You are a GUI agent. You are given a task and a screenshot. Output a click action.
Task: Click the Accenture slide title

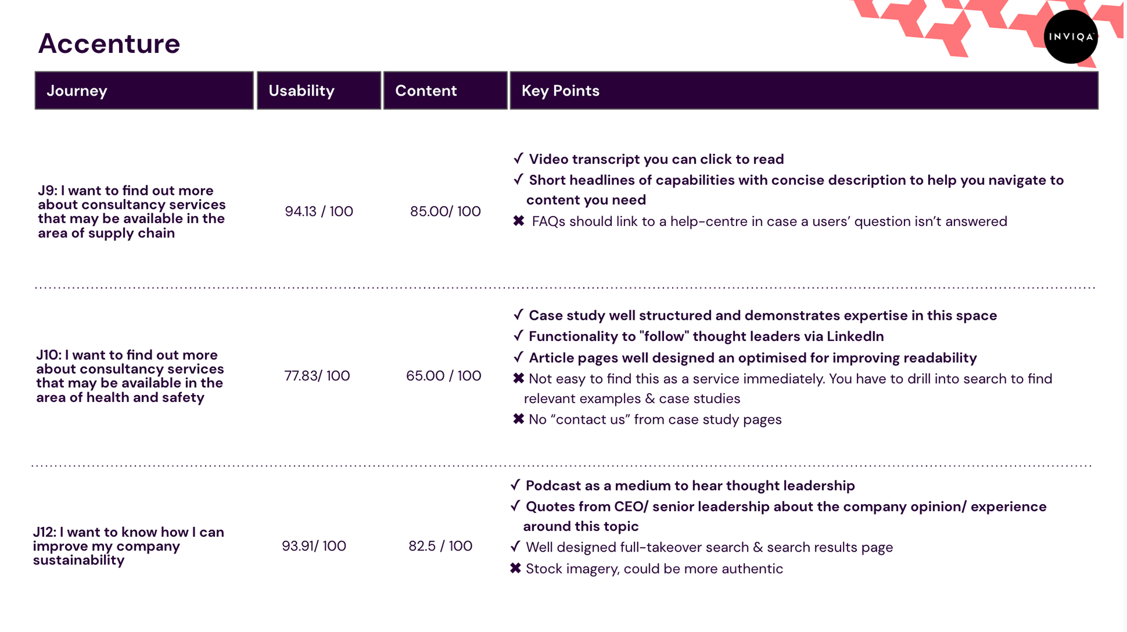(109, 43)
